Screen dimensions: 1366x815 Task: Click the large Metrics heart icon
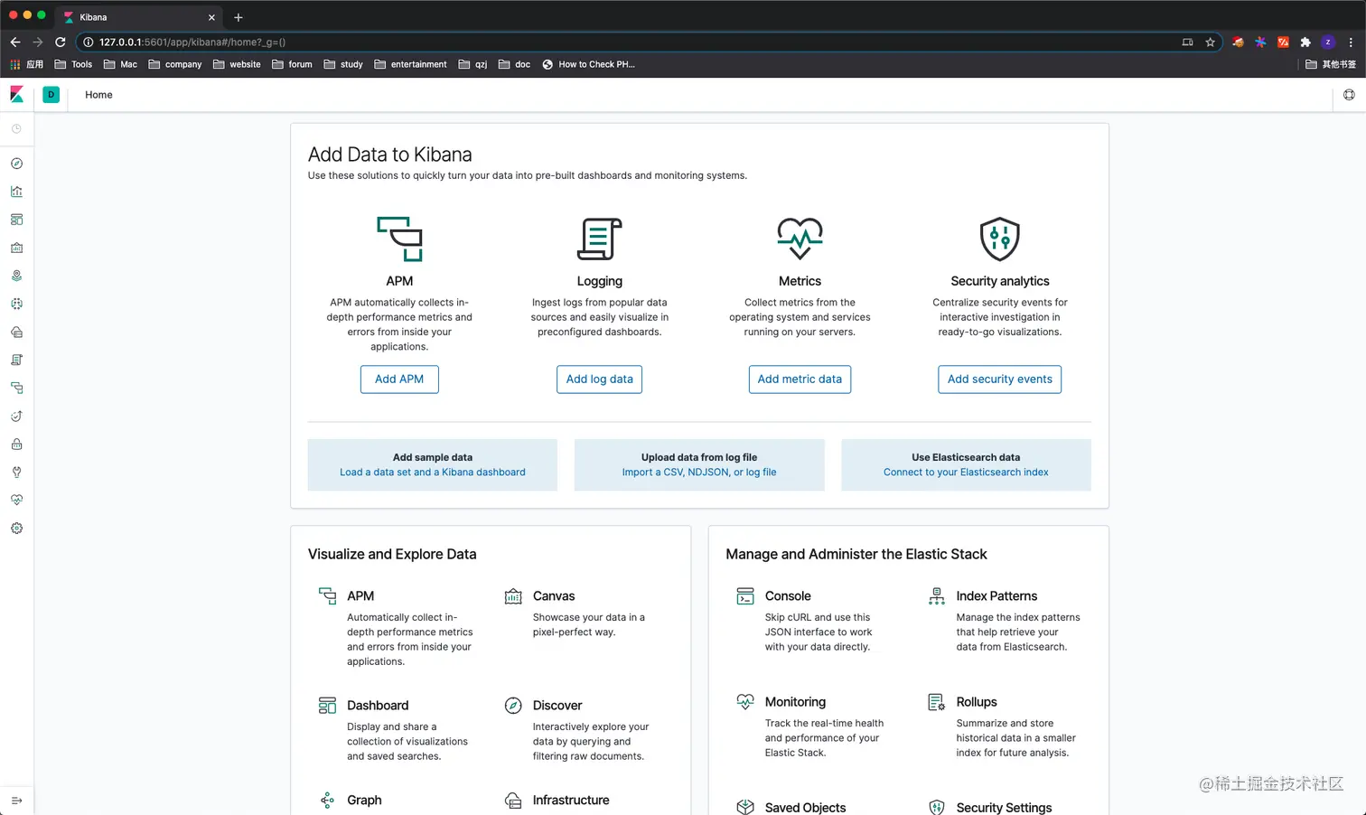tap(800, 239)
